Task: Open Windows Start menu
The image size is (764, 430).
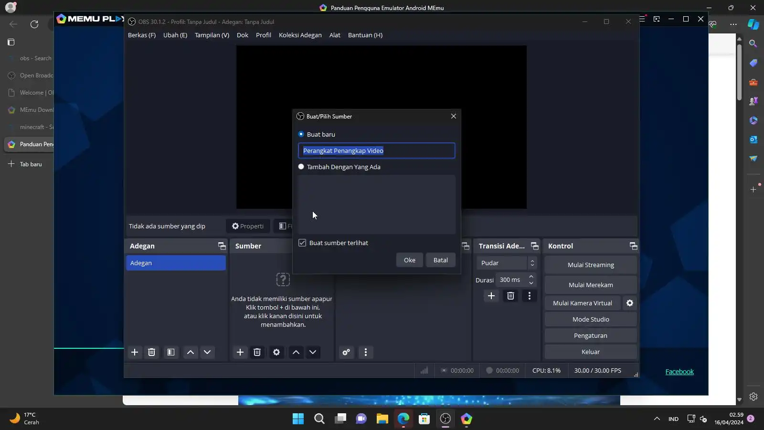Action: click(x=298, y=419)
